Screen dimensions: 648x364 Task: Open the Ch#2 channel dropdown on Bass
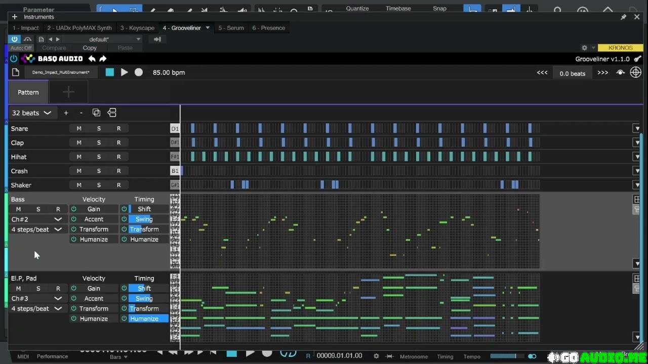tap(36, 219)
